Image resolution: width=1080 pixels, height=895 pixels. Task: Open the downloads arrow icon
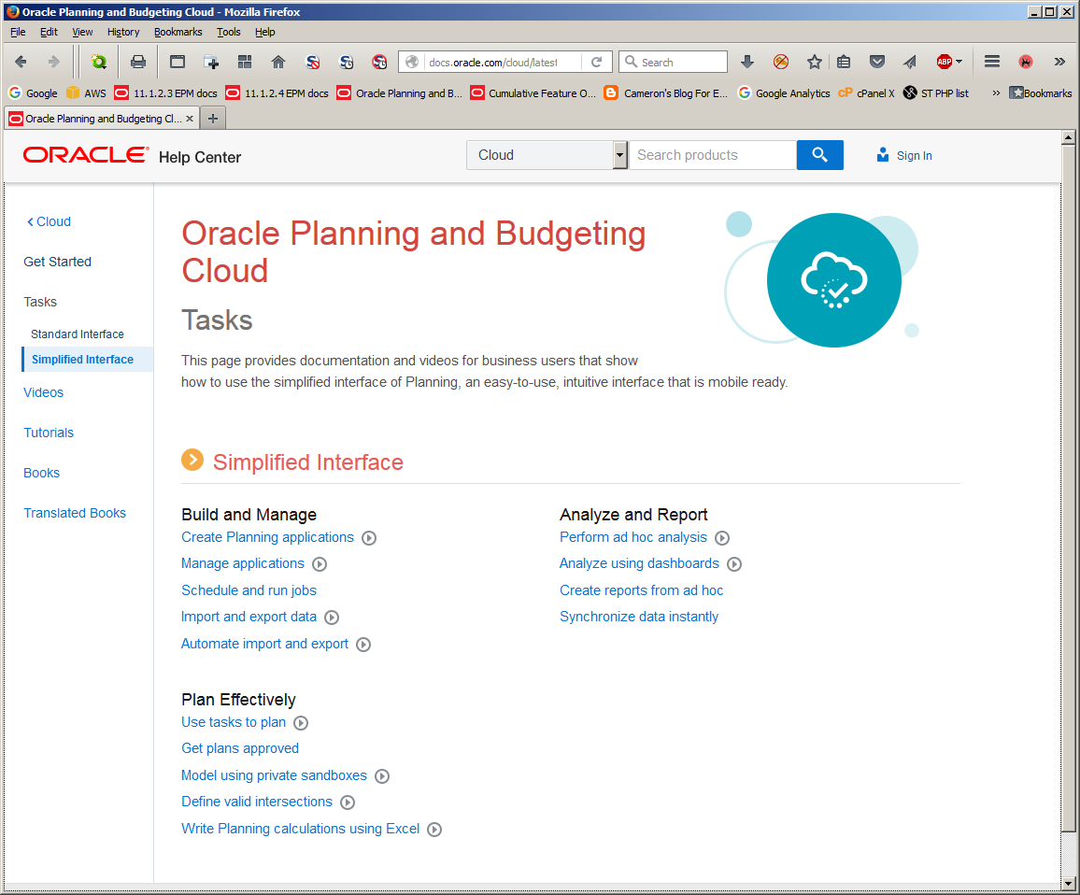(x=746, y=62)
